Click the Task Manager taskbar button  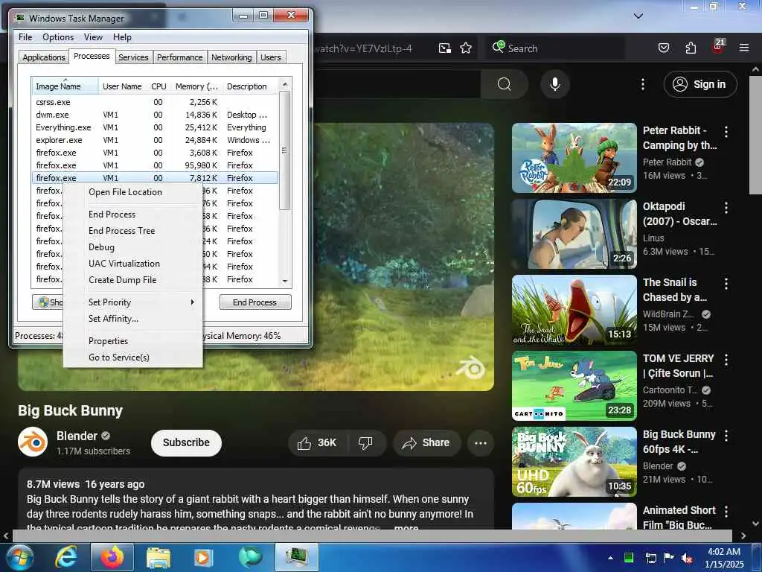(x=297, y=557)
